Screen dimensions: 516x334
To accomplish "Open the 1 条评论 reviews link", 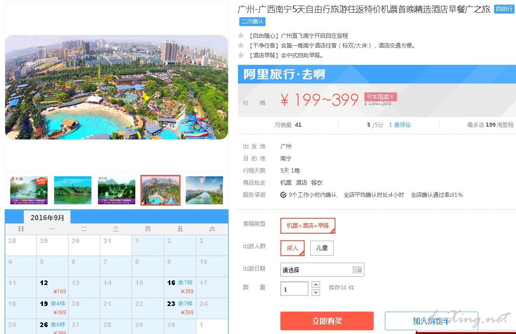I will coord(400,125).
